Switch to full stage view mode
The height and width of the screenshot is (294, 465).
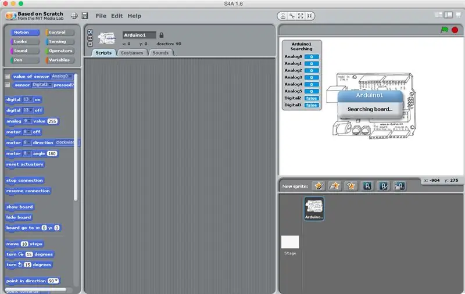(x=448, y=15)
